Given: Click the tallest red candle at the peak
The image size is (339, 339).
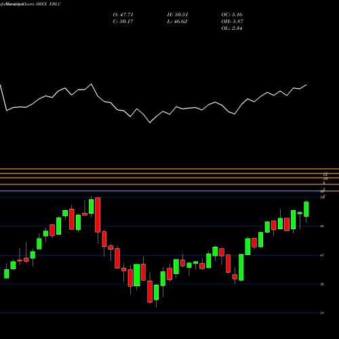Looking at the screenshot, I should click(x=98, y=215).
